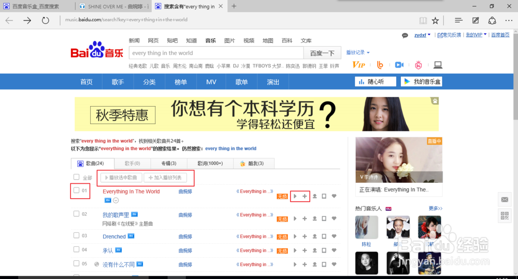Viewport: 518px width, 279px height.
Task: Open the 演出 navigation menu item
Action: pos(273,82)
